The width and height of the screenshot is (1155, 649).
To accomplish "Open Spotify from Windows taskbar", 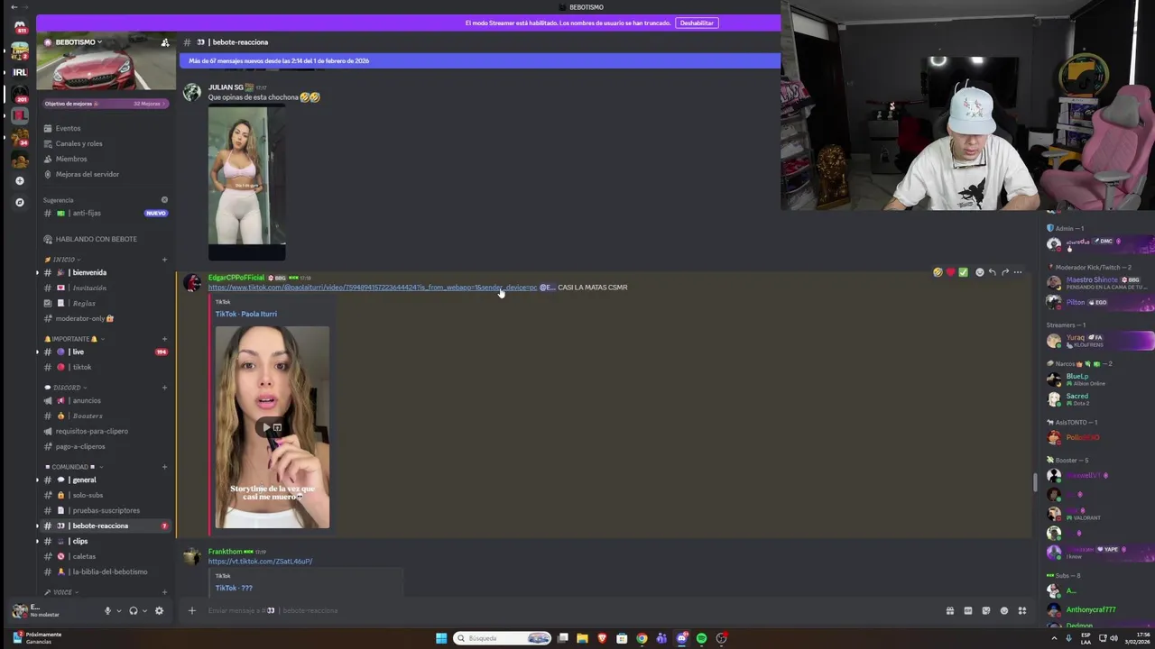I will pyautogui.click(x=701, y=638).
